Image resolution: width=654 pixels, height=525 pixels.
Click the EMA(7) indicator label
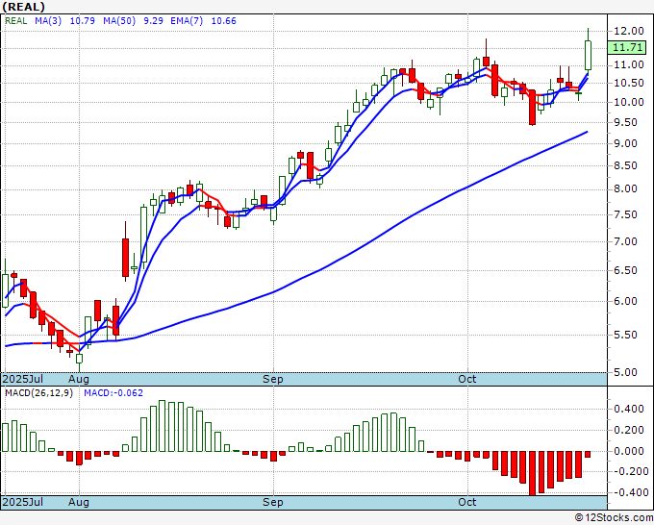point(187,21)
